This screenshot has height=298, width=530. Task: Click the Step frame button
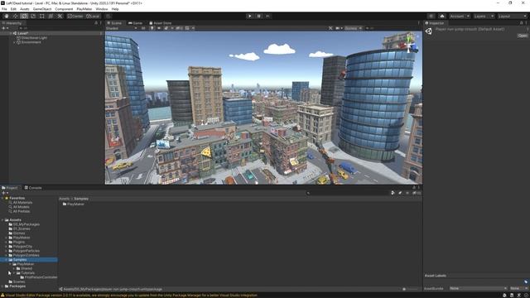268,16
